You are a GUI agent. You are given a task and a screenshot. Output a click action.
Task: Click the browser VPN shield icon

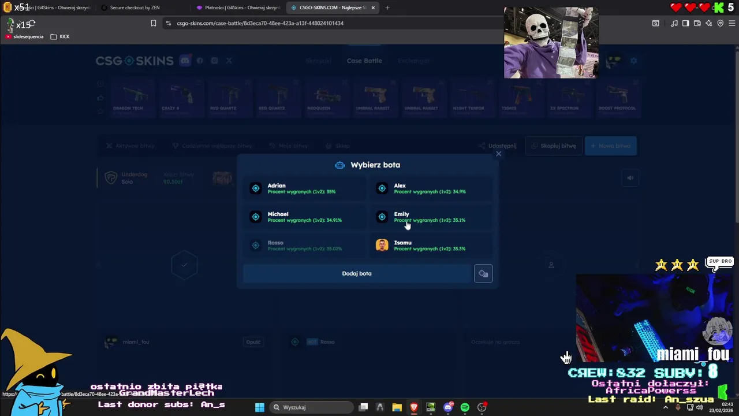tap(721, 23)
